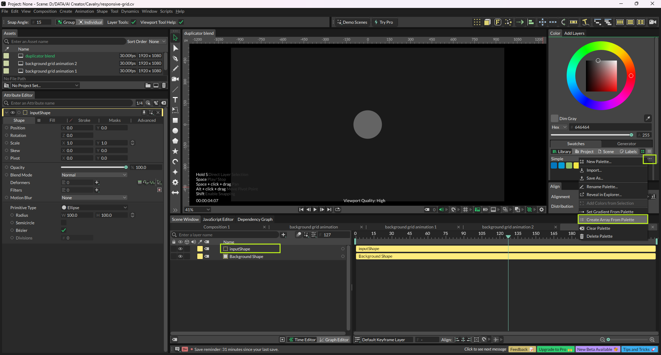Expand the Sort Order dropdown
661x355 pixels.
pyautogui.click(x=157, y=42)
